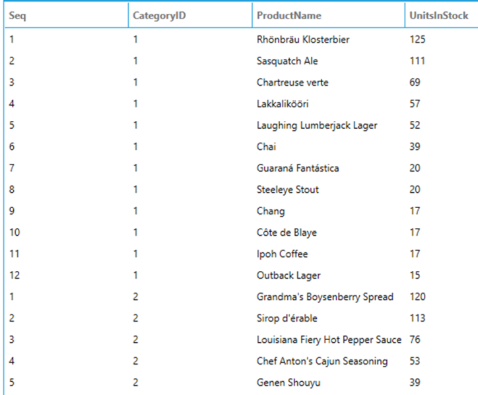
Task: Click units value 17 in the Côte de Blaye row
Action: [415, 233]
